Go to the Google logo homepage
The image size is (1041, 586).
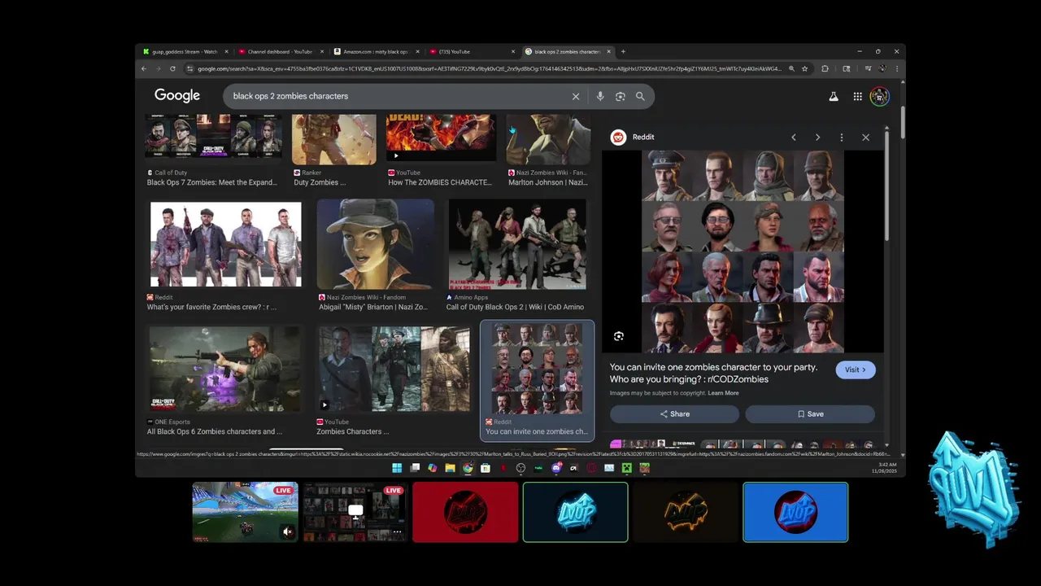(177, 96)
